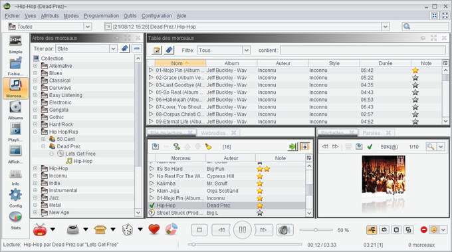Open the history dropdown showing Dead Prez / Hip-Hop

tap(385, 27)
